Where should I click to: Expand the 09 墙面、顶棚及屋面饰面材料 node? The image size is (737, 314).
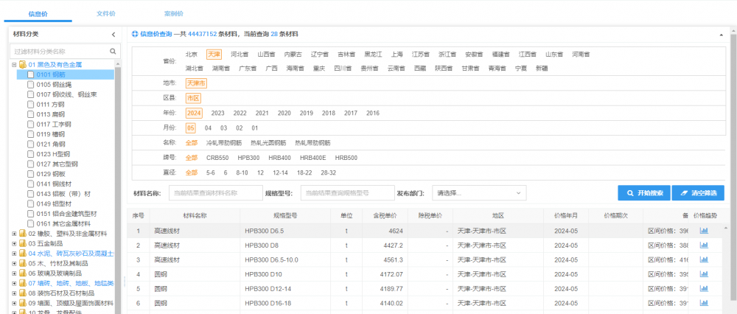point(14,303)
